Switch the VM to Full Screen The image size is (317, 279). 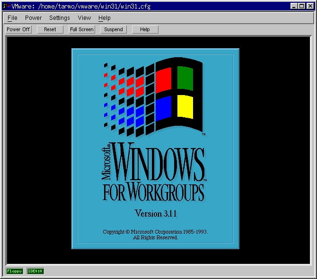(82, 29)
